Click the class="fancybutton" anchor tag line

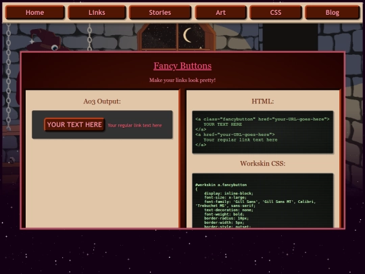point(262,119)
